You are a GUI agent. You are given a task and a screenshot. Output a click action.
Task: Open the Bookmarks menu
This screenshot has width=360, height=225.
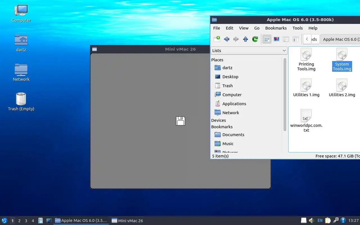click(x=276, y=28)
